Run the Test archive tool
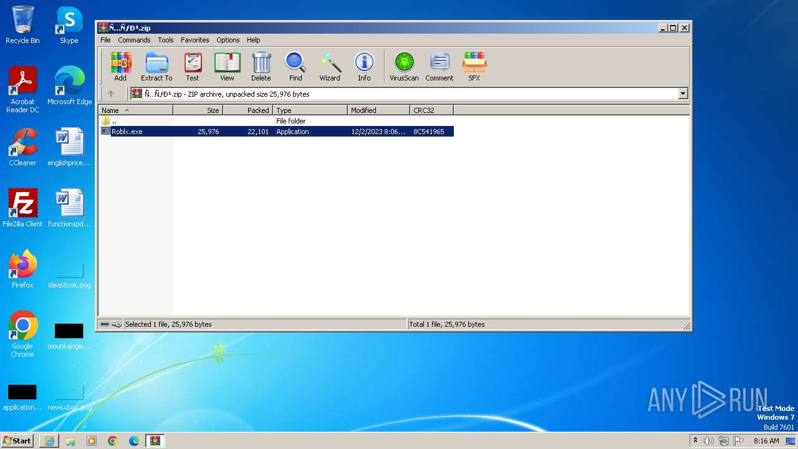Image resolution: width=798 pixels, height=449 pixels. (x=193, y=67)
